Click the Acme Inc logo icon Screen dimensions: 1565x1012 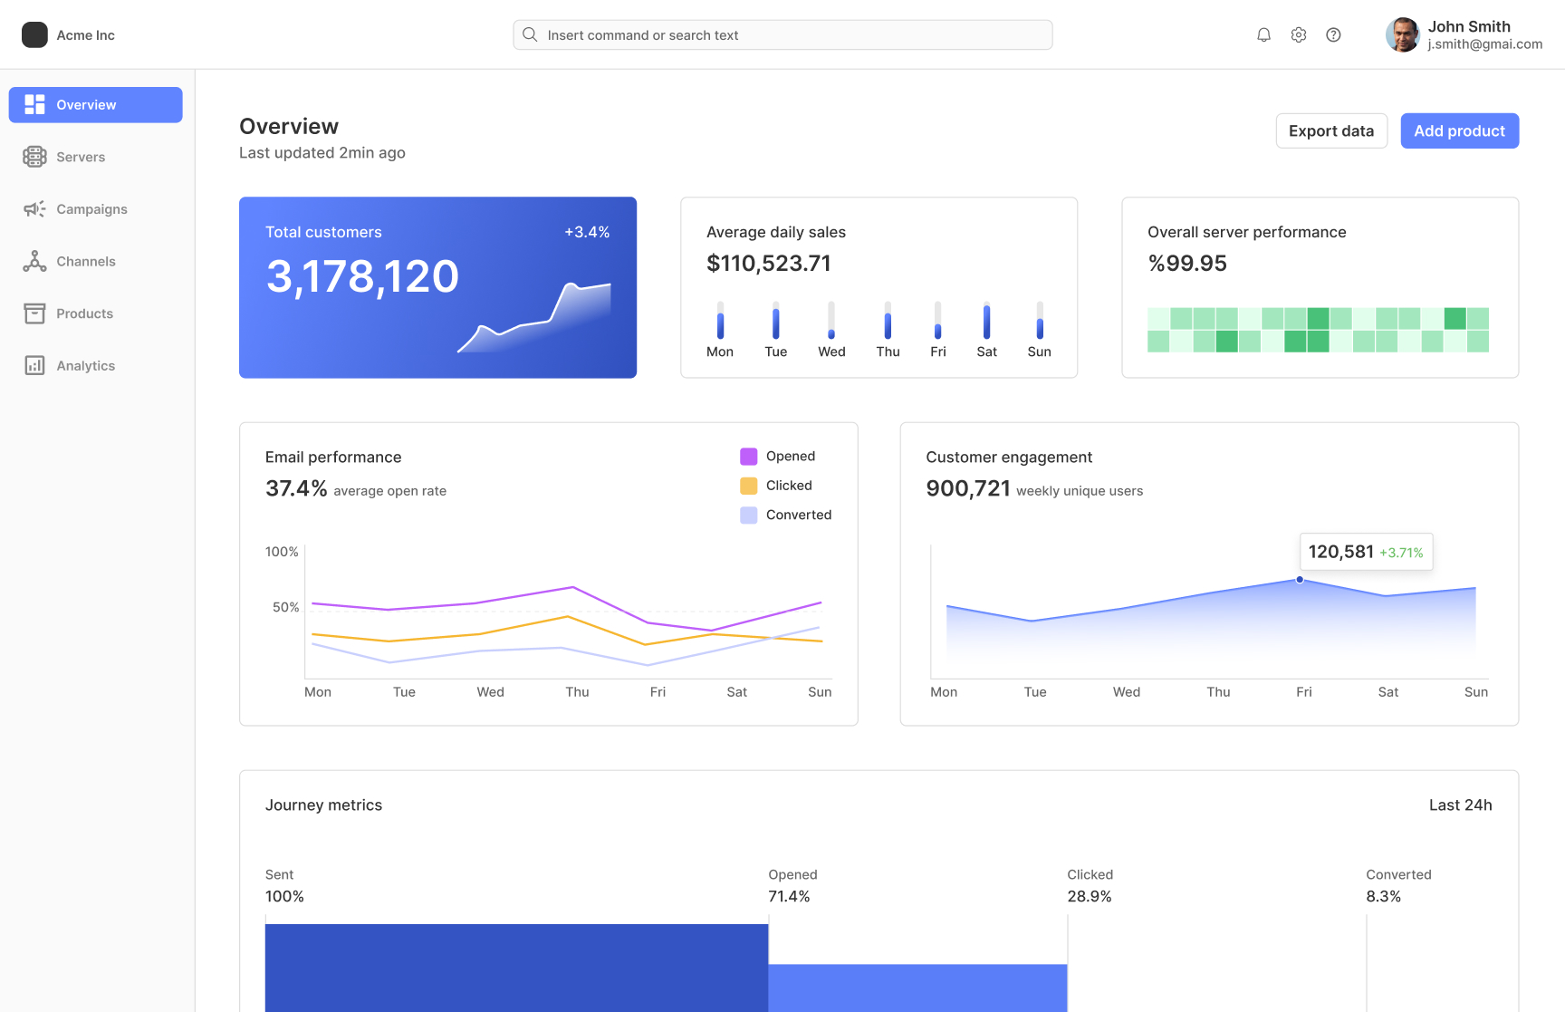34,34
